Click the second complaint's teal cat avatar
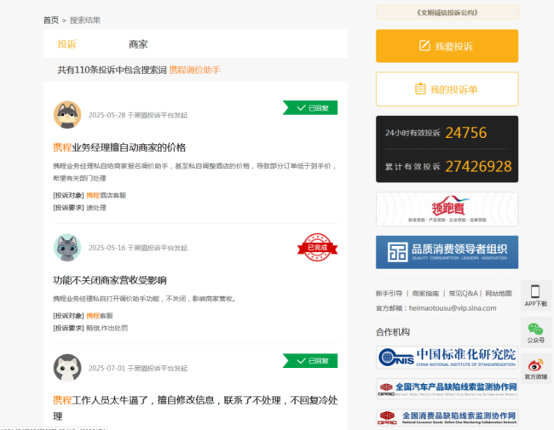 (x=67, y=247)
